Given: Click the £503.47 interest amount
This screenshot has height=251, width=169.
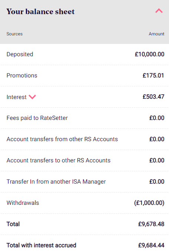Looking at the screenshot, I should pyautogui.click(x=153, y=97).
